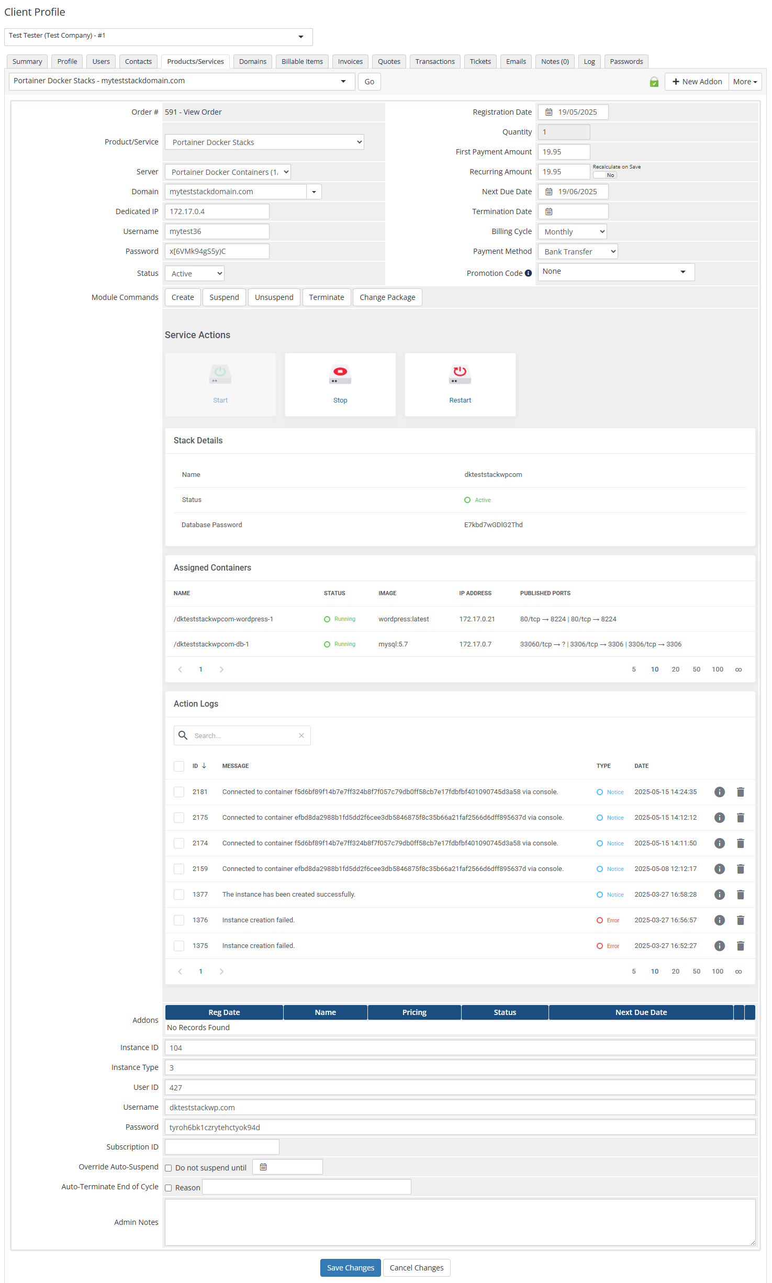Delete action log entry 2159
The image size is (772, 1283).
[x=741, y=869]
